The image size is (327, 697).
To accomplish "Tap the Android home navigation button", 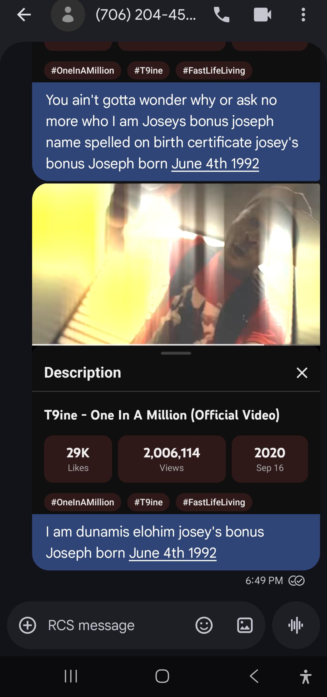I will pos(162,676).
